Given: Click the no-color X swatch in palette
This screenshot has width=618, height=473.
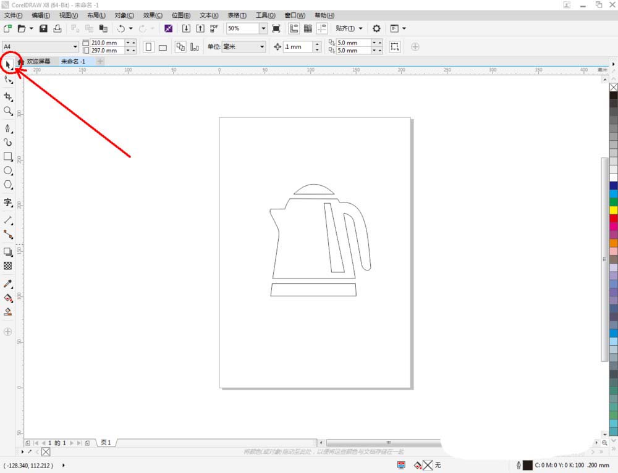Looking at the screenshot, I should (614, 87).
